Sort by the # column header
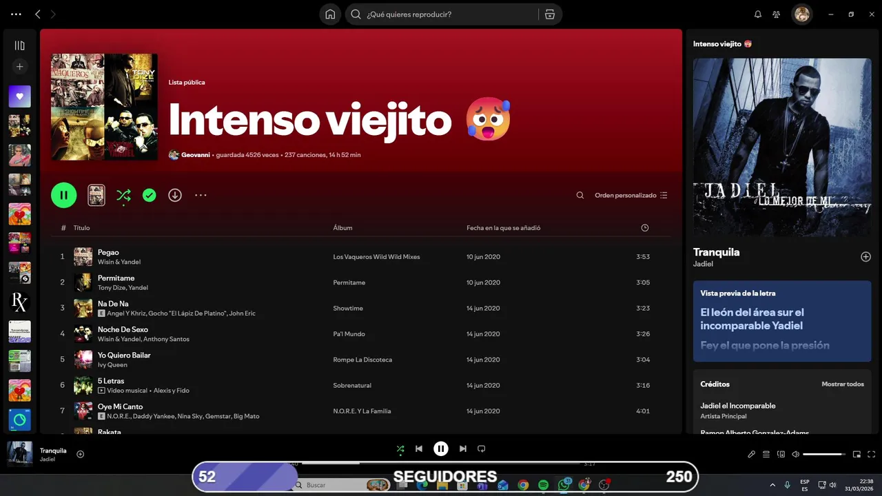Viewport: 882px width, 496px height. pos(63,228)
